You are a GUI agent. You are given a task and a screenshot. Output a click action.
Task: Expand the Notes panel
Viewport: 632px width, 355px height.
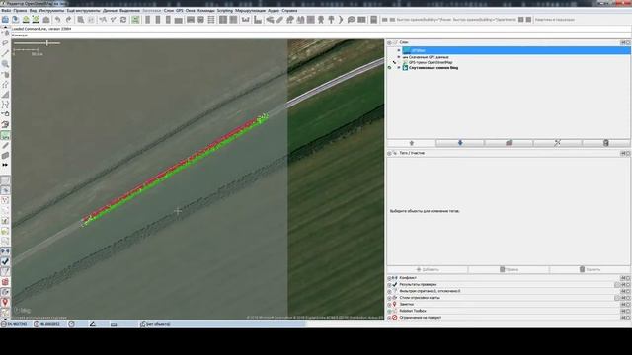389,305
